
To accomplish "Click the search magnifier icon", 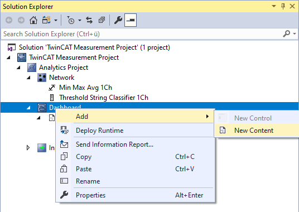I will coord(286,33).
